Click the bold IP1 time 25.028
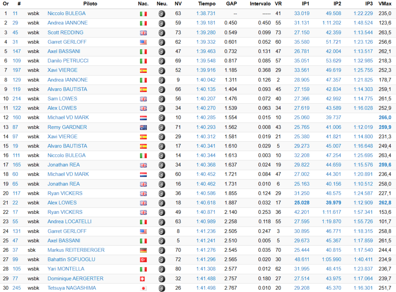Image resolution: width=396 pixels, height=292 pixels. (x=302, y=203)
